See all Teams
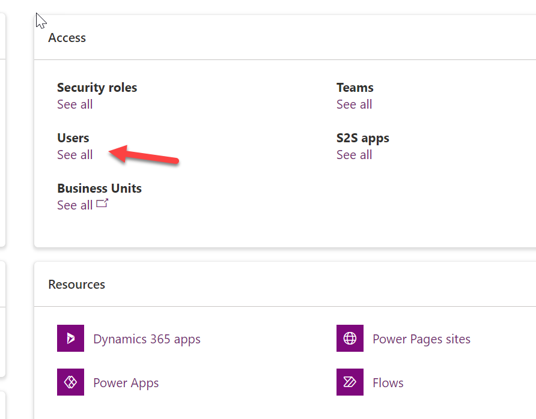Screen dimensions: 536x419 354,104
